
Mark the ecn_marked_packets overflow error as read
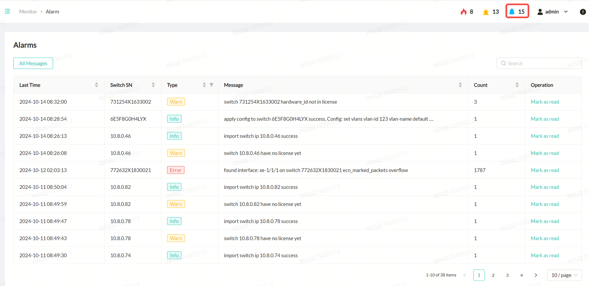[545, 170]
